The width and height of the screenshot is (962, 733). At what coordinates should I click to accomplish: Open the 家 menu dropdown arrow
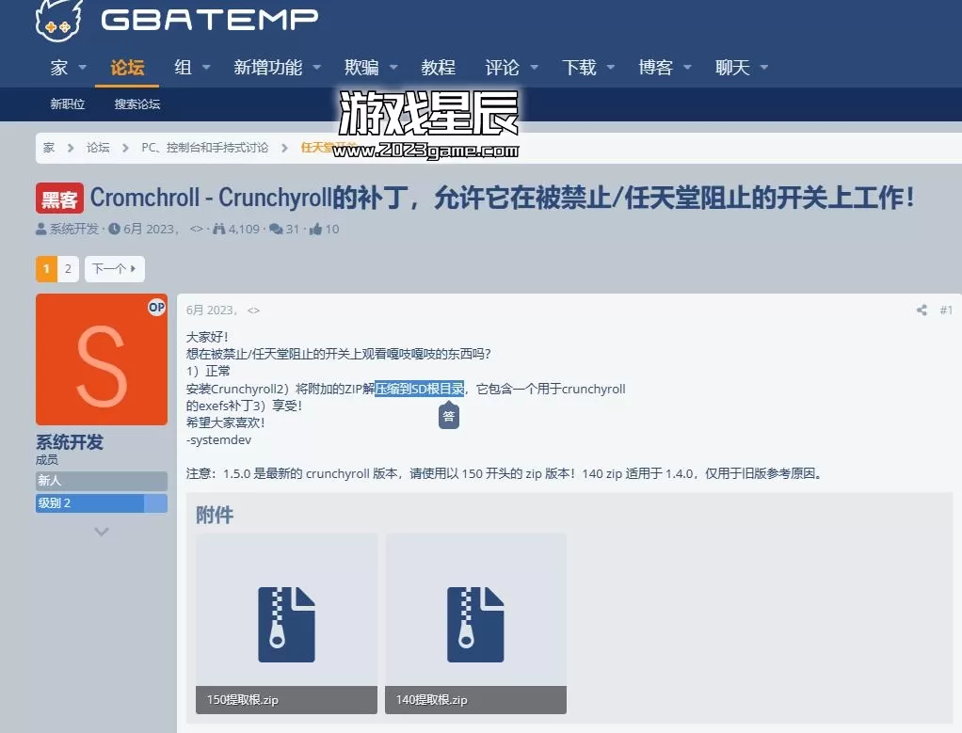tap(82, 69)
